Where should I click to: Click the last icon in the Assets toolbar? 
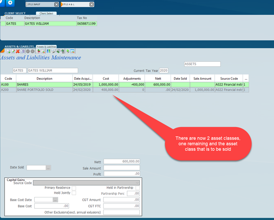click(73, 51)
